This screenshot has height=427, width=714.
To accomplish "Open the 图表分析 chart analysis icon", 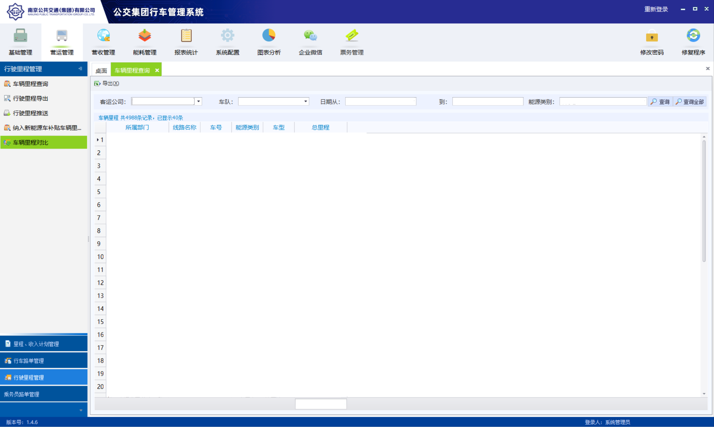I will 269,40.
